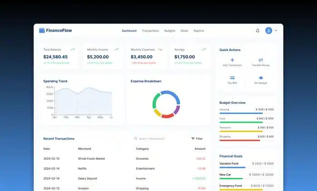Click the FinanceFlow wallet logo icon

pyautogui.click(x=42, y=30)
